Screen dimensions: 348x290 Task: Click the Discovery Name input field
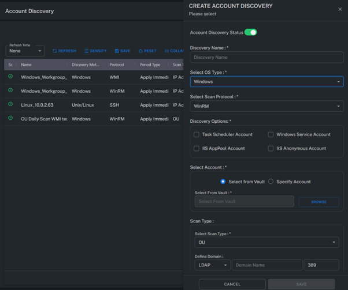[266, 58]
